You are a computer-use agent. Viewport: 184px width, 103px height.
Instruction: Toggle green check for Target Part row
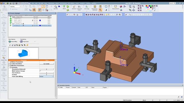11,19
